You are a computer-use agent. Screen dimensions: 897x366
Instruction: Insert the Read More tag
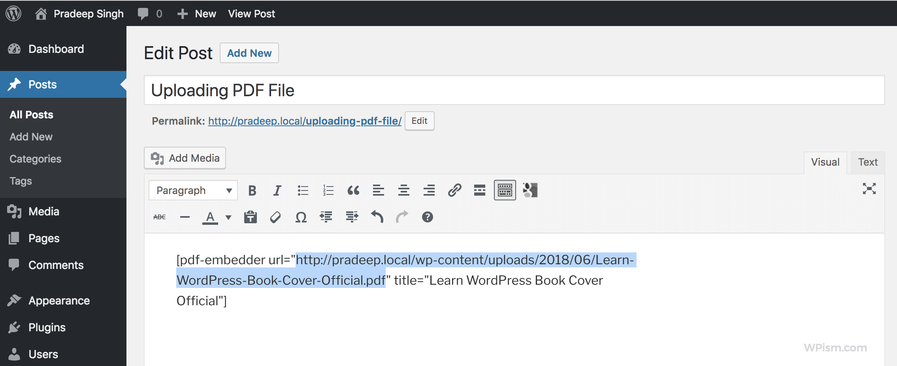[x=479, y=190]
